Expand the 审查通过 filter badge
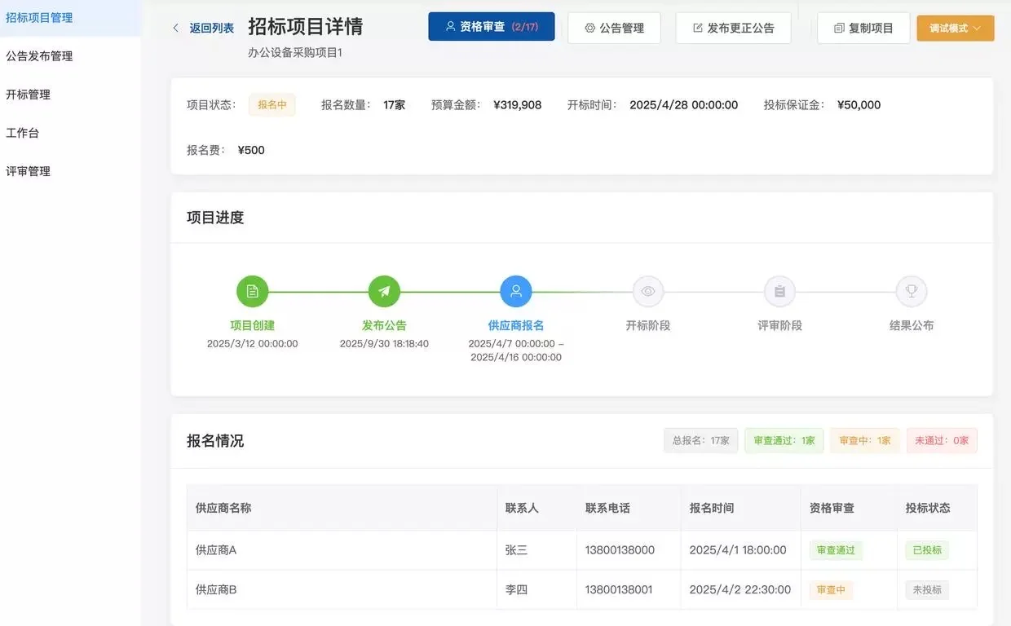This screenshot has height=626, width=1011. tap(784, 439)
